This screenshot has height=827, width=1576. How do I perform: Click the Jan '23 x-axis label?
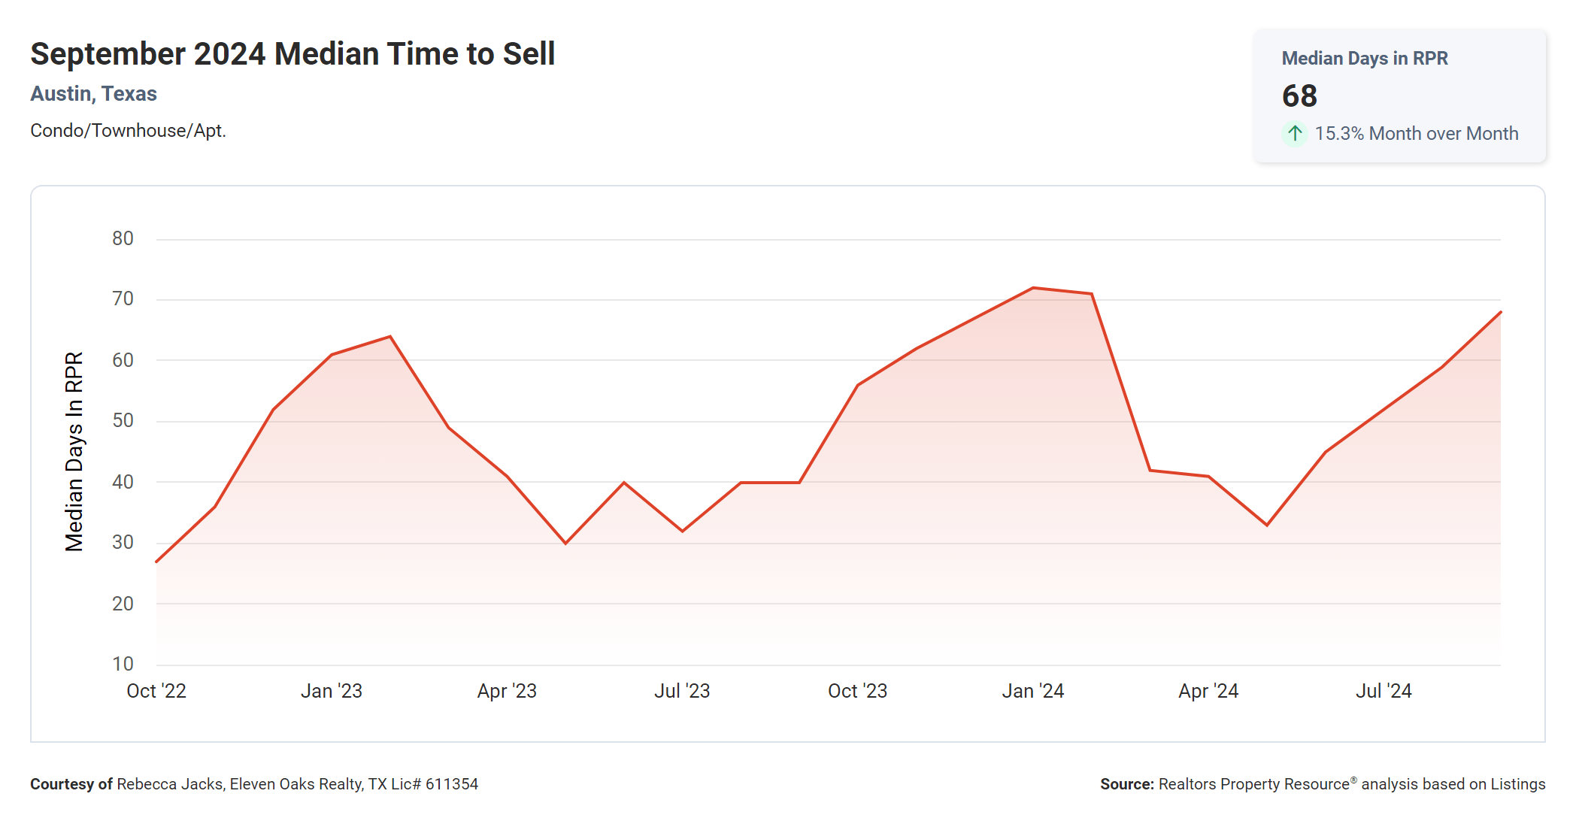coord(332,691)
